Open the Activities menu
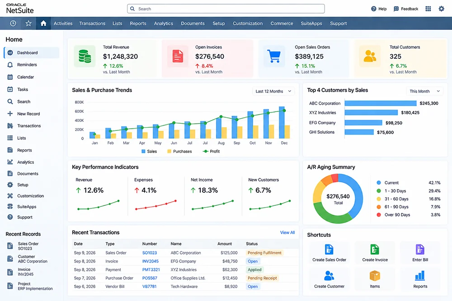This screenshot has height=301, width=452. click(63, 23)
